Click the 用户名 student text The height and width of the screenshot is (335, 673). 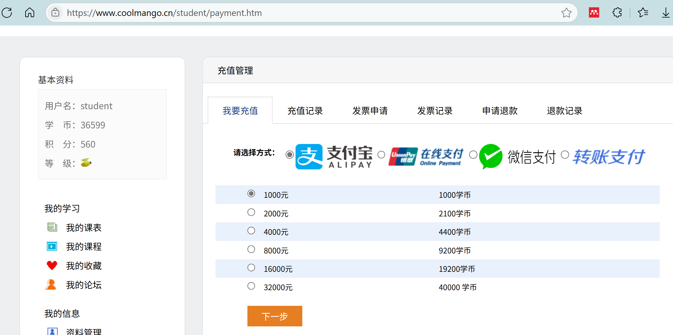(78, 106)
